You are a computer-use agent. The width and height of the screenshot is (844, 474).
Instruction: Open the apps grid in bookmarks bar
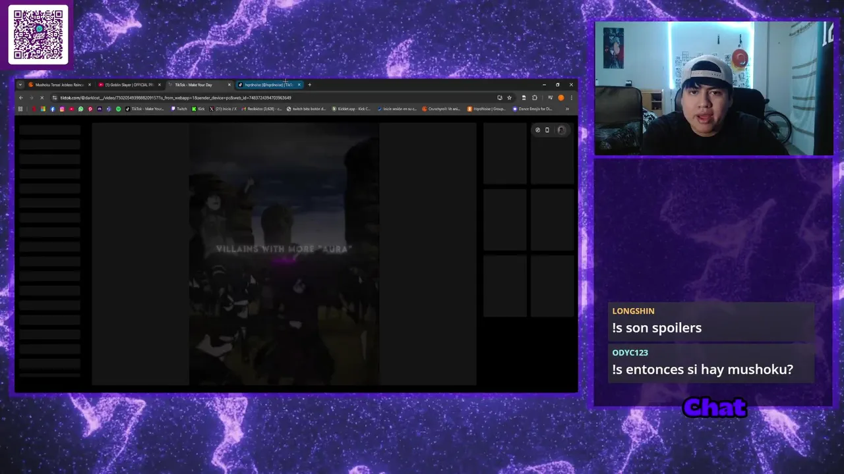[20, 109]
